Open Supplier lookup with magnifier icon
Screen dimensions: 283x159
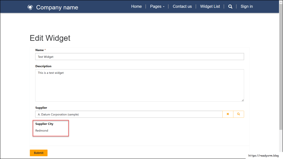pyautogui.click(x=238, y=114)
